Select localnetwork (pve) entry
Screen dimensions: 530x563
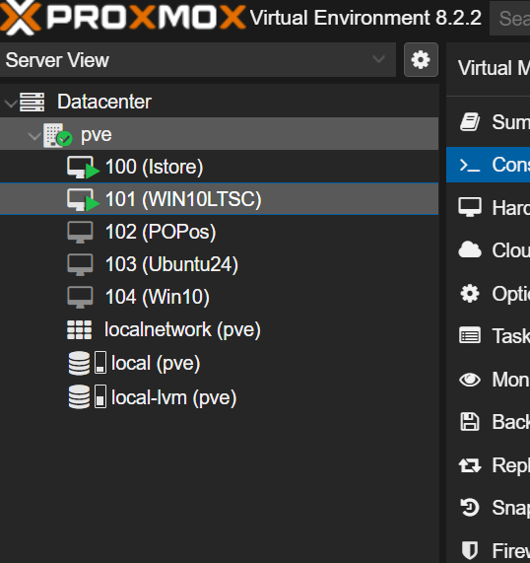point(219,329)
